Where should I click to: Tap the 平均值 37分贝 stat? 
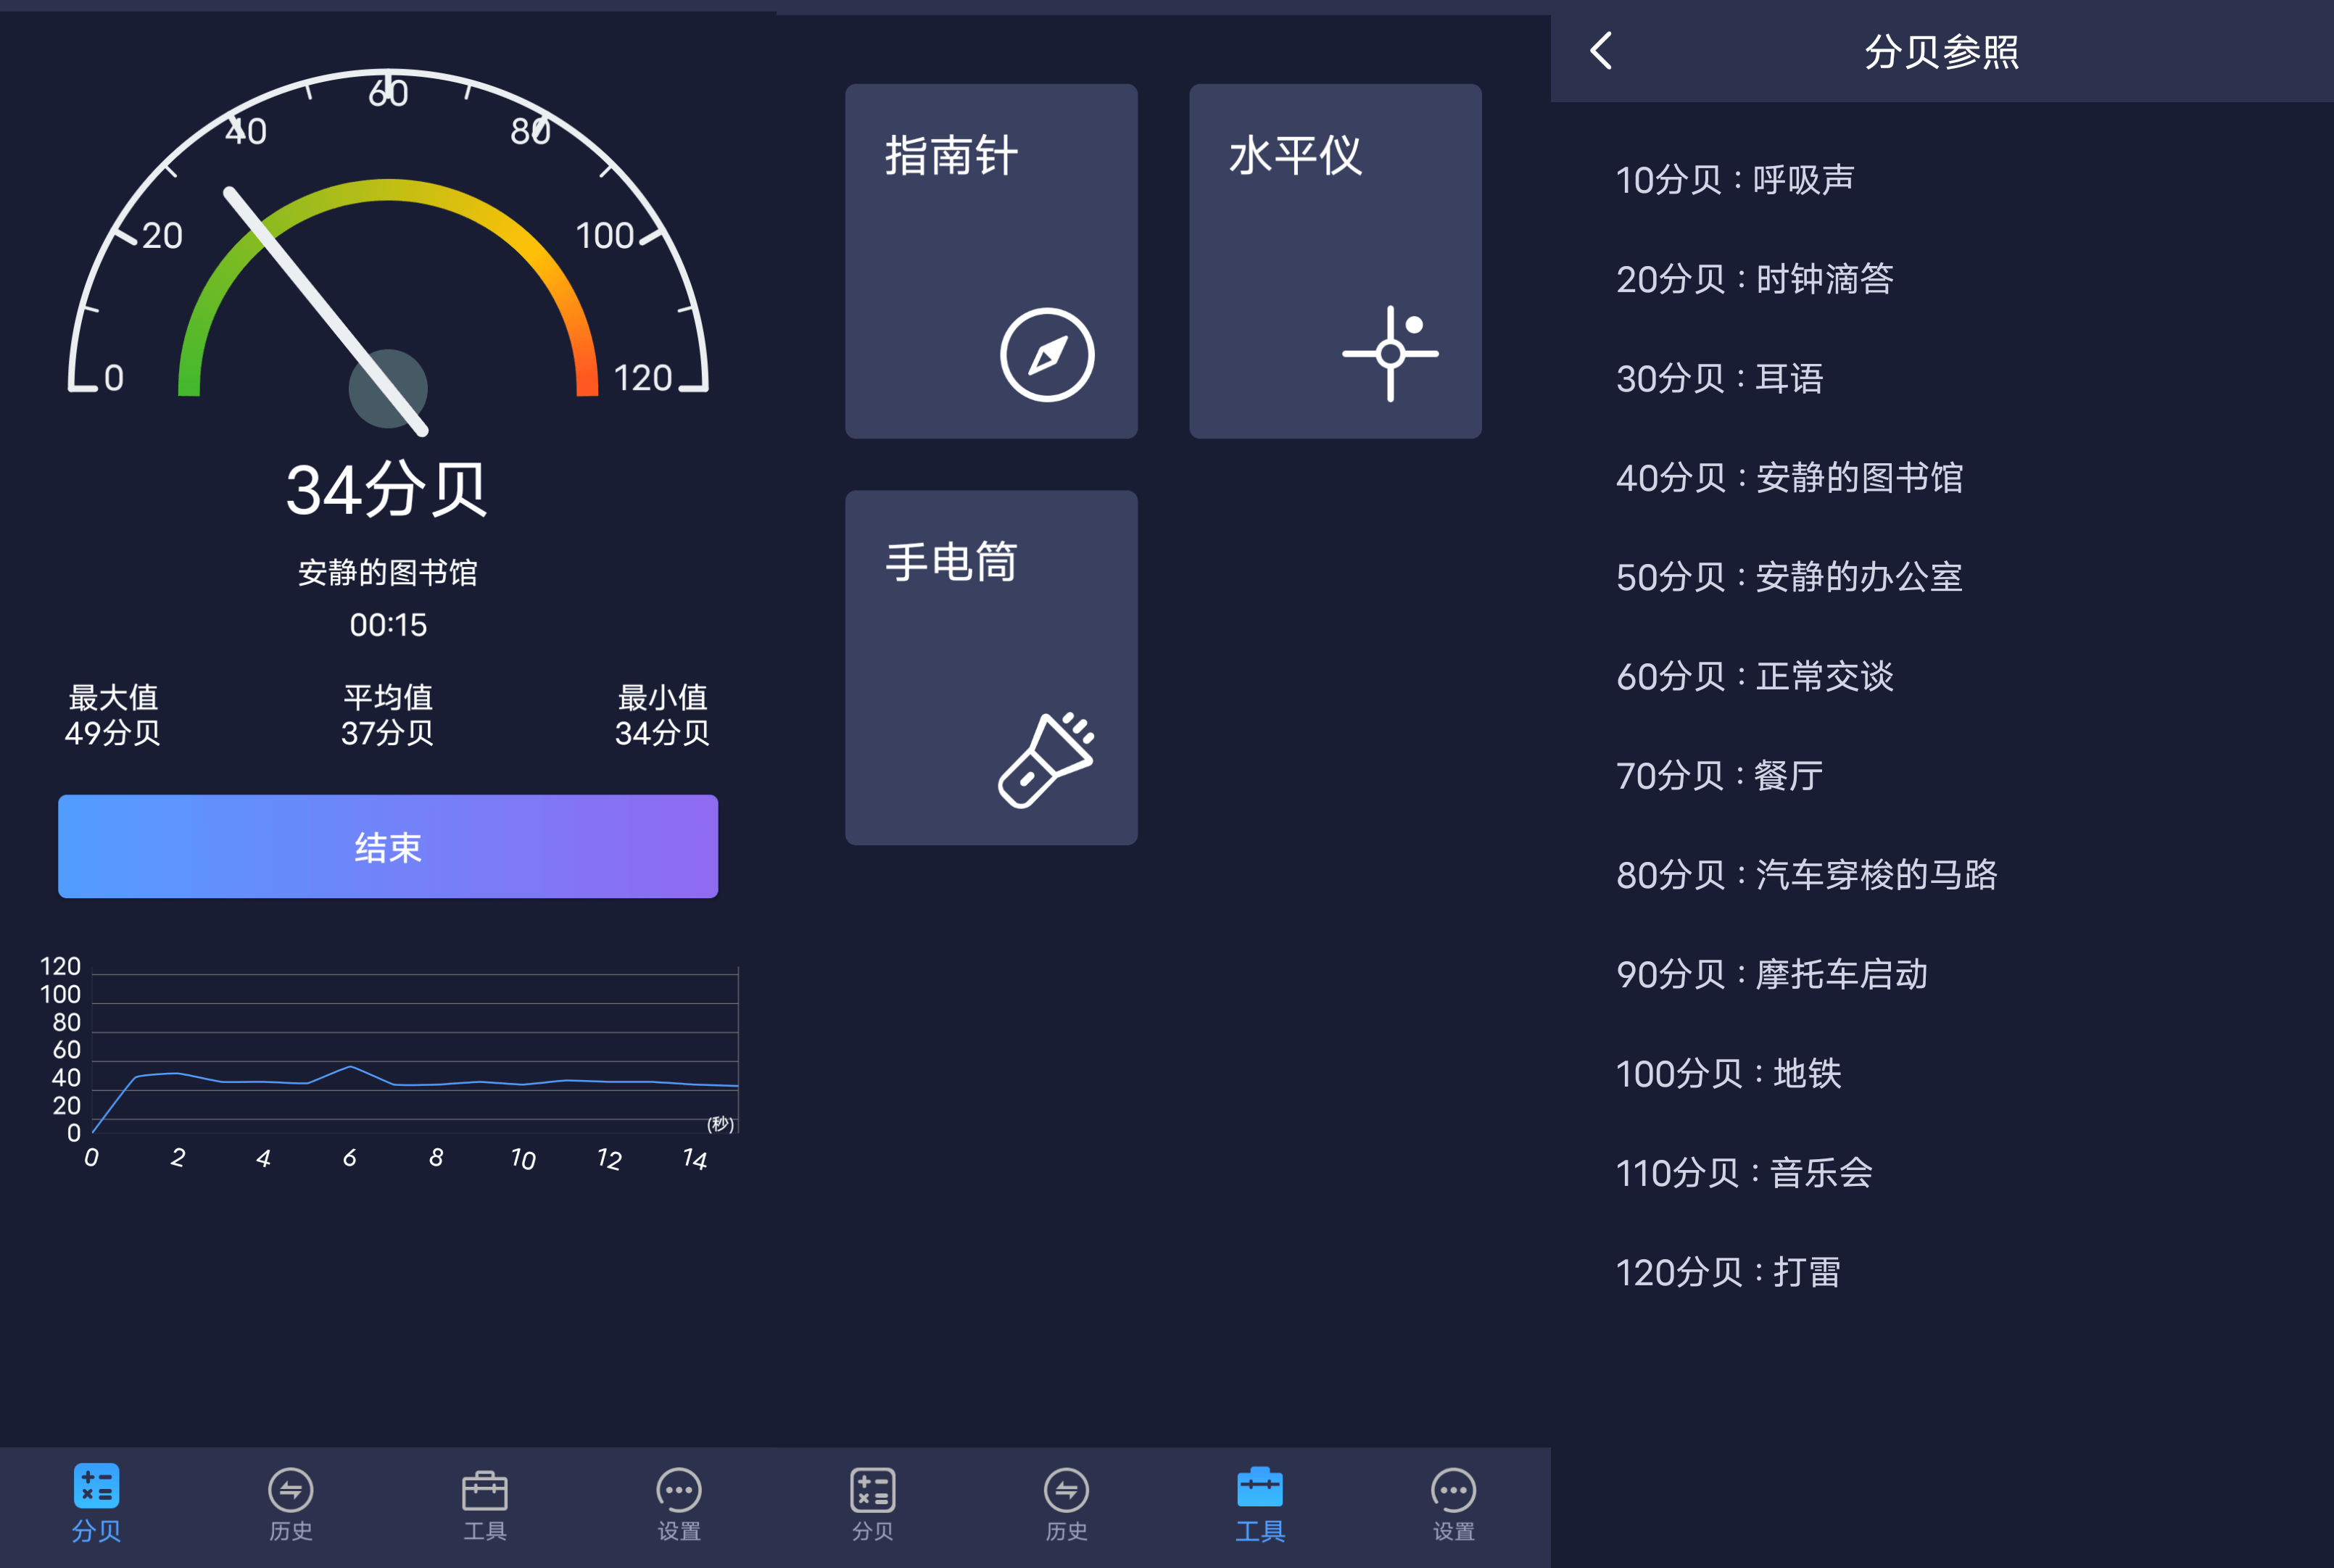pos(388,715)
